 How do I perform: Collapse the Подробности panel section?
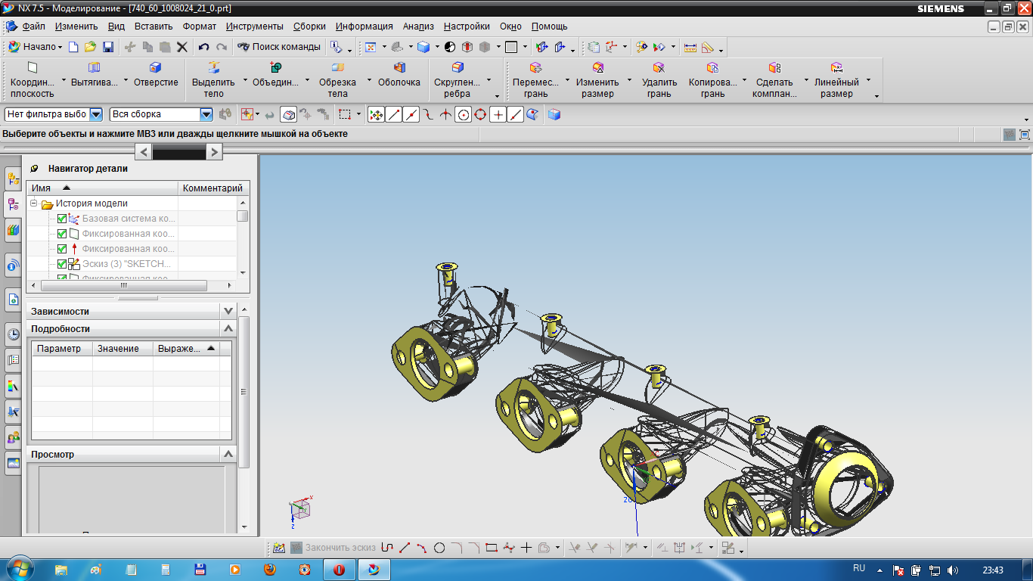click(x=228, y=329)
